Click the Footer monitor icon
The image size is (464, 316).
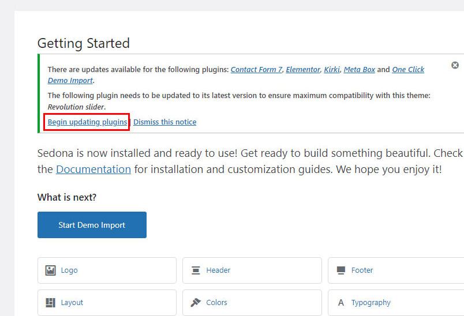coord(341,270)
